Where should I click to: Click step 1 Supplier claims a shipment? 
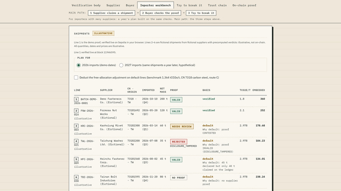[112, 13]
